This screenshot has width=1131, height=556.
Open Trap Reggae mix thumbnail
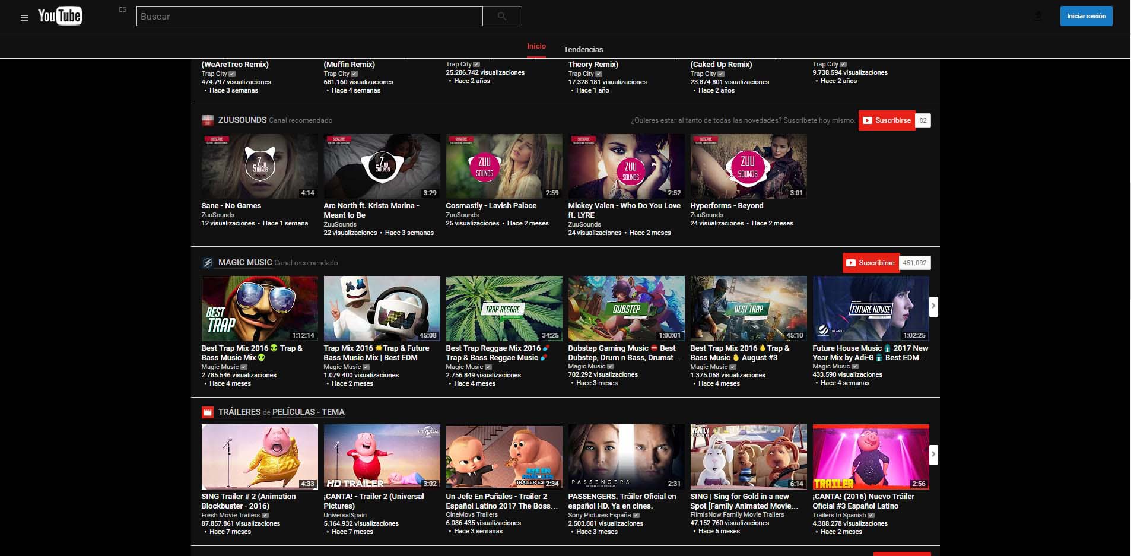pyautogui.click(x=504, y=309)
